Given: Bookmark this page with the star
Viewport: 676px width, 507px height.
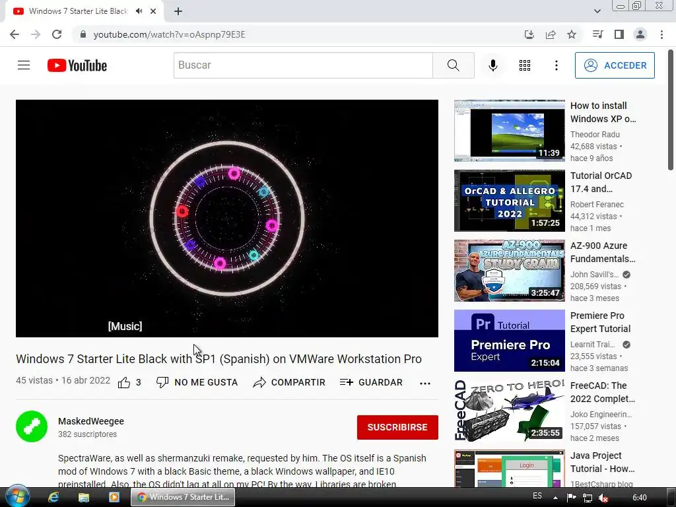Looking at the screenshot, I should [572, 34].
